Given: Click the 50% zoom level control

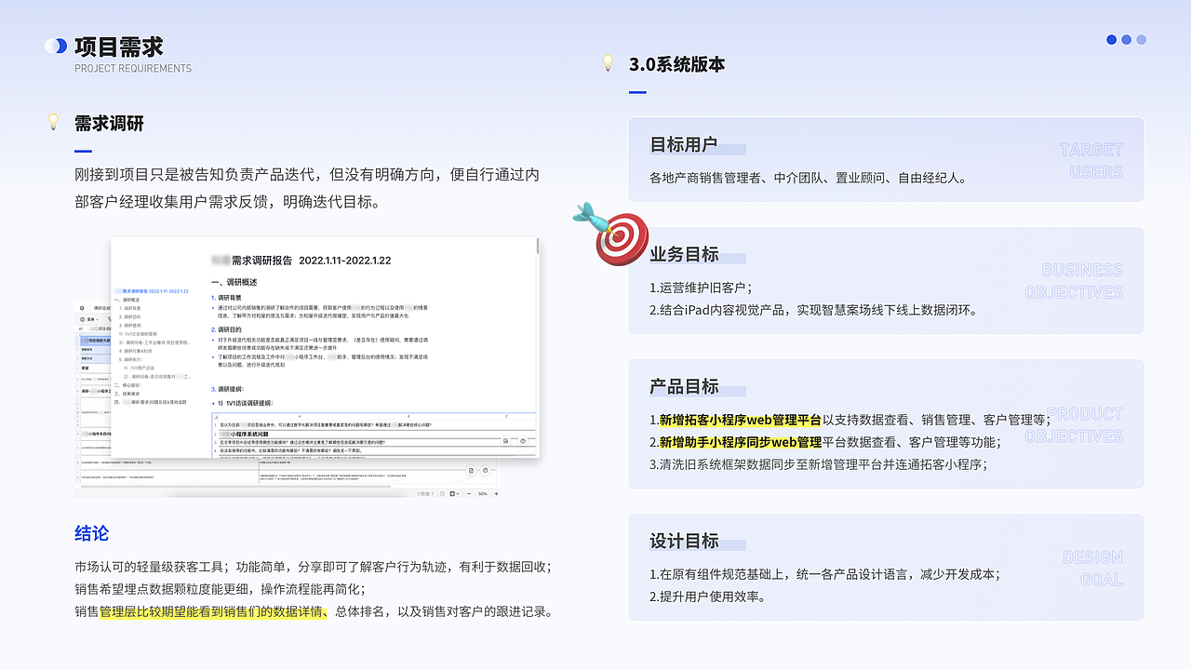Looking at the screenshot, I should coord(482,494).
